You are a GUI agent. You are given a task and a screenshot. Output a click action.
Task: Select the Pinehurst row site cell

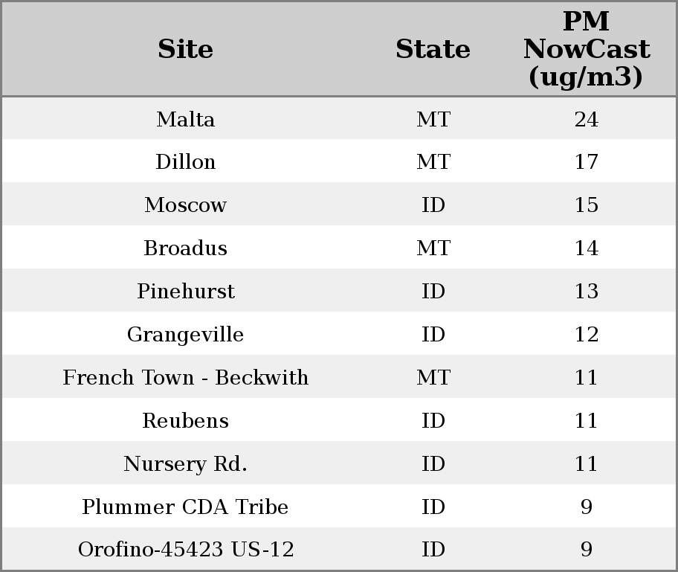pos(185,292)
